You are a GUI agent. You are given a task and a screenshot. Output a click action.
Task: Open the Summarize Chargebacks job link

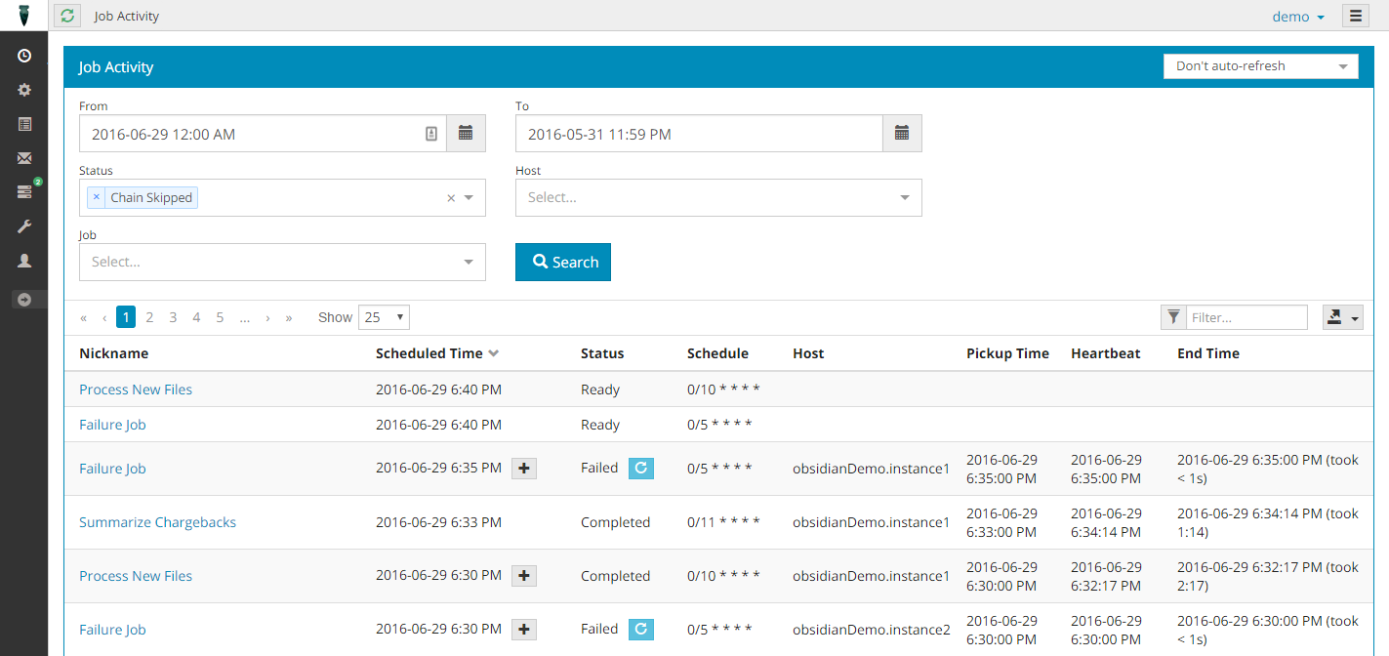click(x=157, y=522)
